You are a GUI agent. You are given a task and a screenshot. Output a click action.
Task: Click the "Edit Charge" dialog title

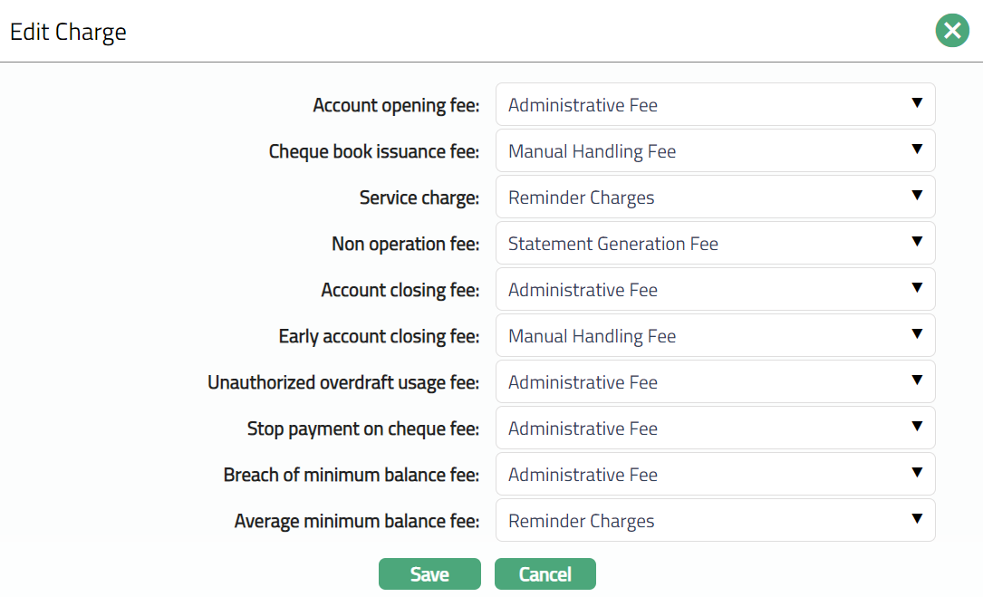point(68,33)
